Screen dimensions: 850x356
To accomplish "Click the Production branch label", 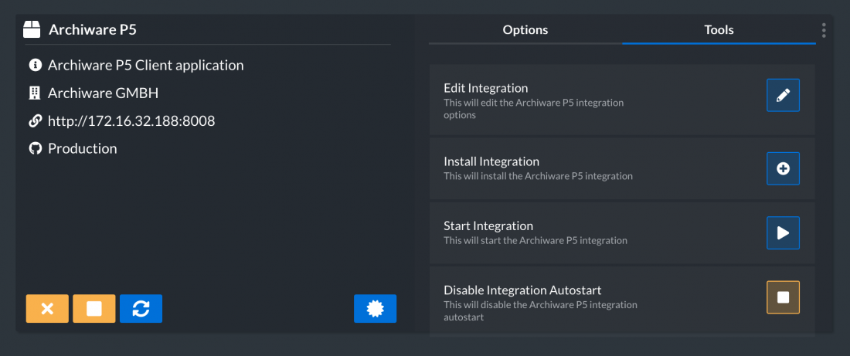I will [x=83, y=148].
